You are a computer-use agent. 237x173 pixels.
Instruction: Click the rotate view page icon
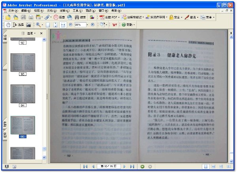(x=102, y=25)
